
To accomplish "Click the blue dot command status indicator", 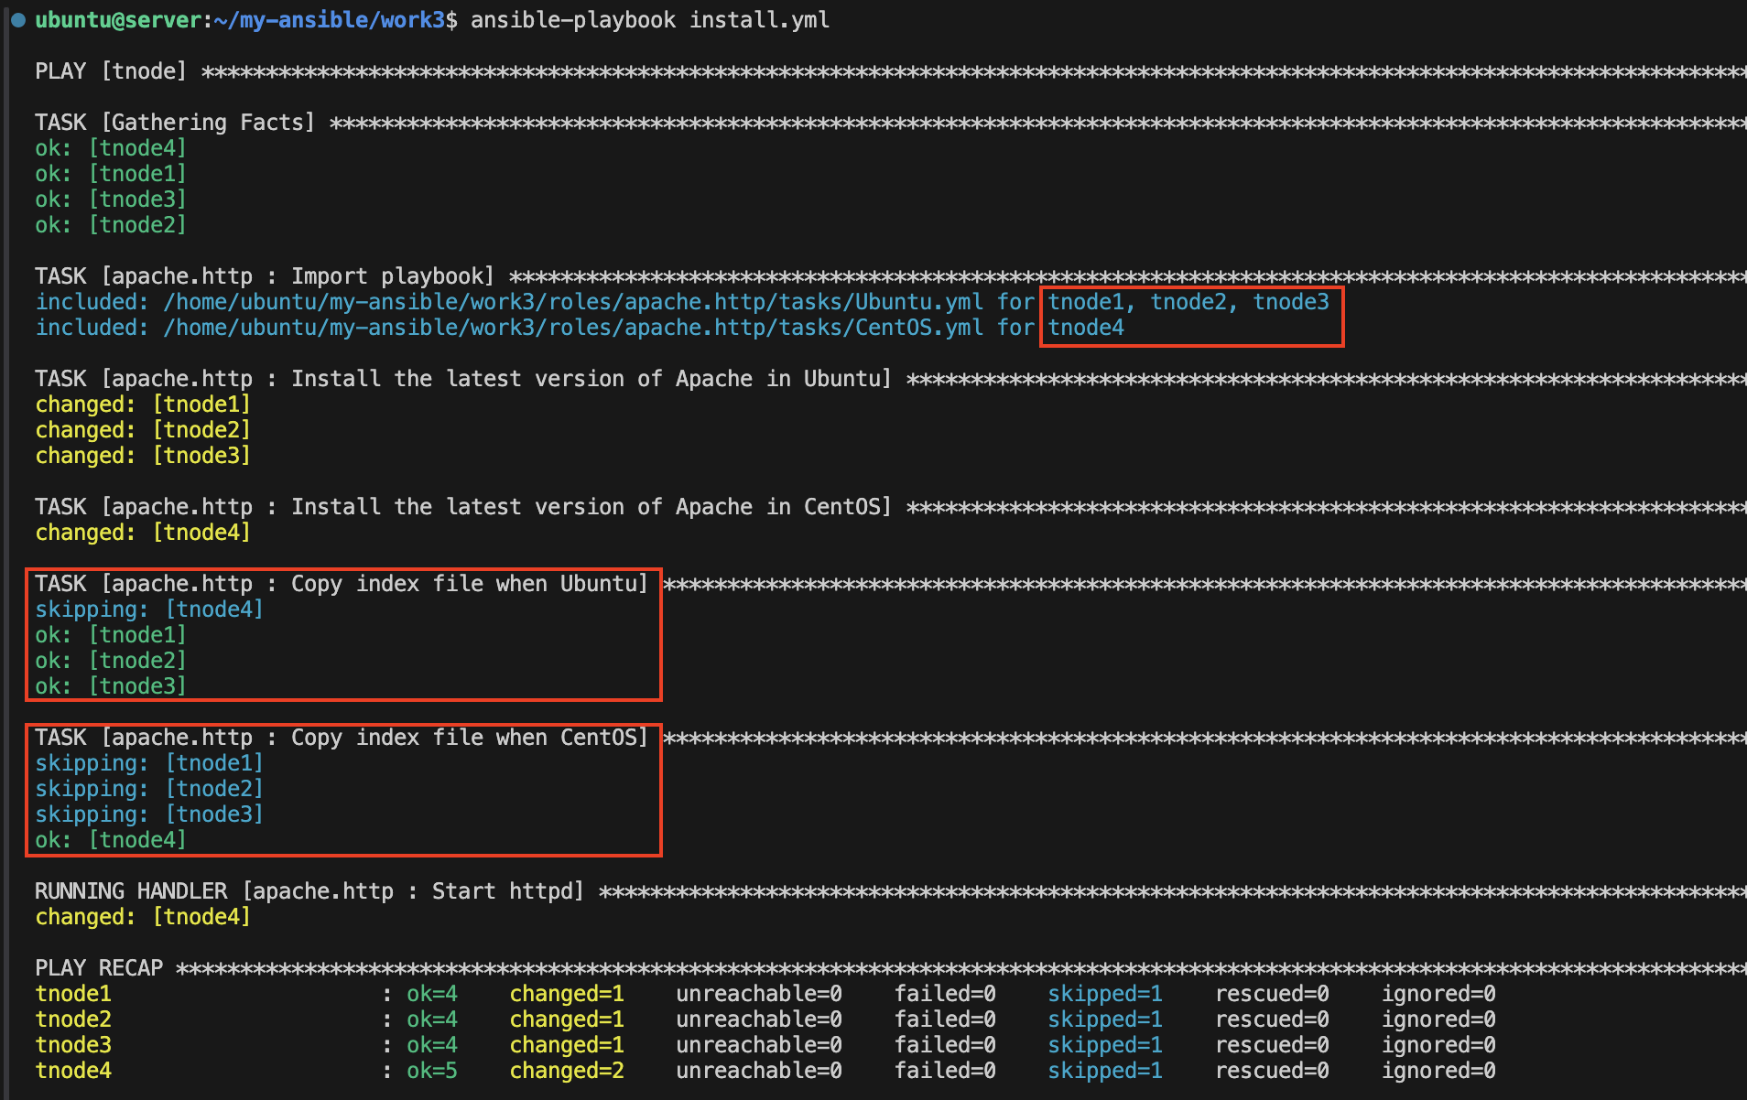I will tap(17, 20).
